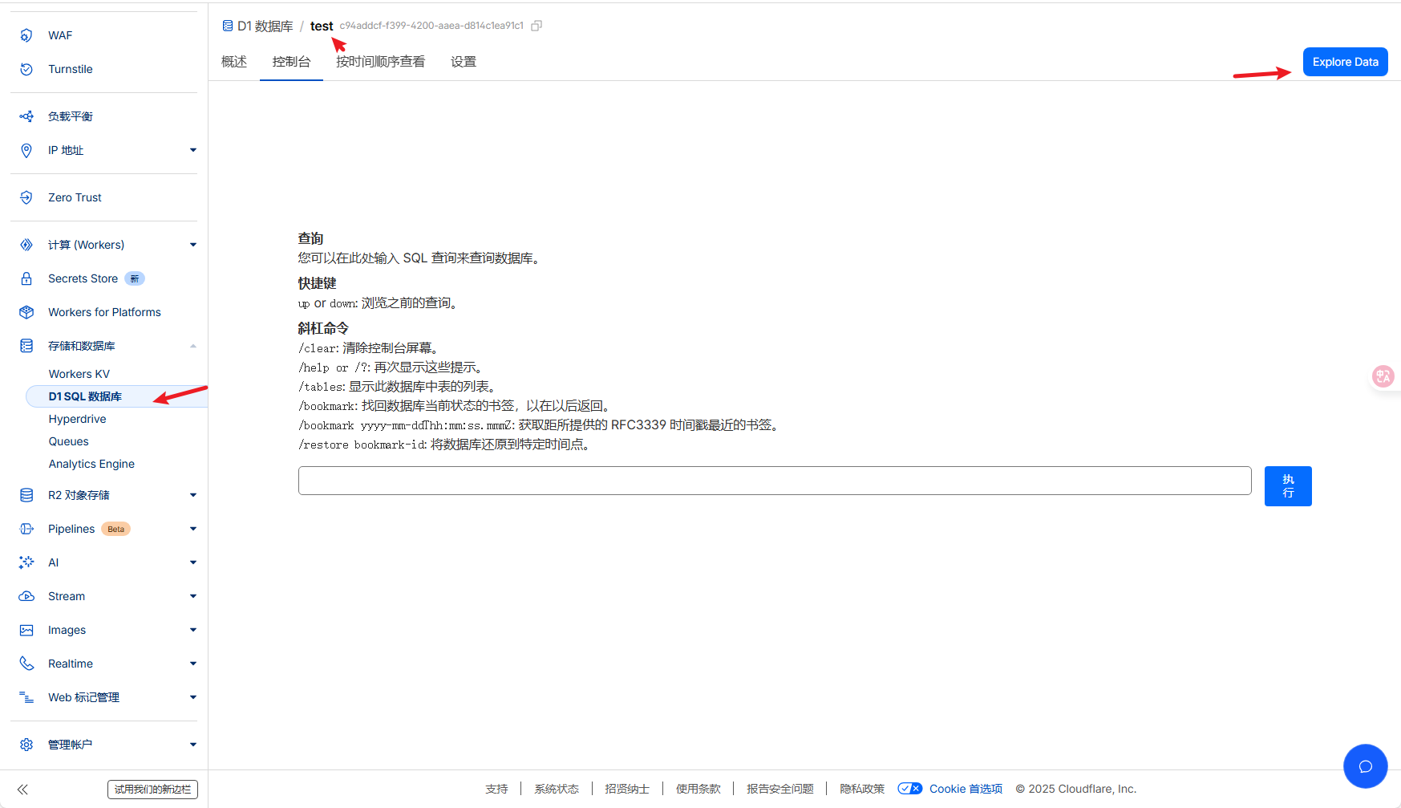Viewport: 1401px width, 808px height.
Task: Click the Zero Trust icon
Action: coord(26,197)
